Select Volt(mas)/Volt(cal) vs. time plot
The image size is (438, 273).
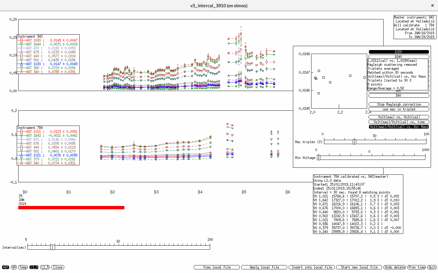click(x=399, y=122)
